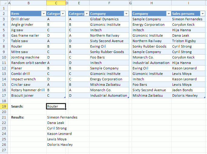The height and width of the screenshot is (154, 207).
Task: Select row 27 header
Action: [x=4, y=150]
